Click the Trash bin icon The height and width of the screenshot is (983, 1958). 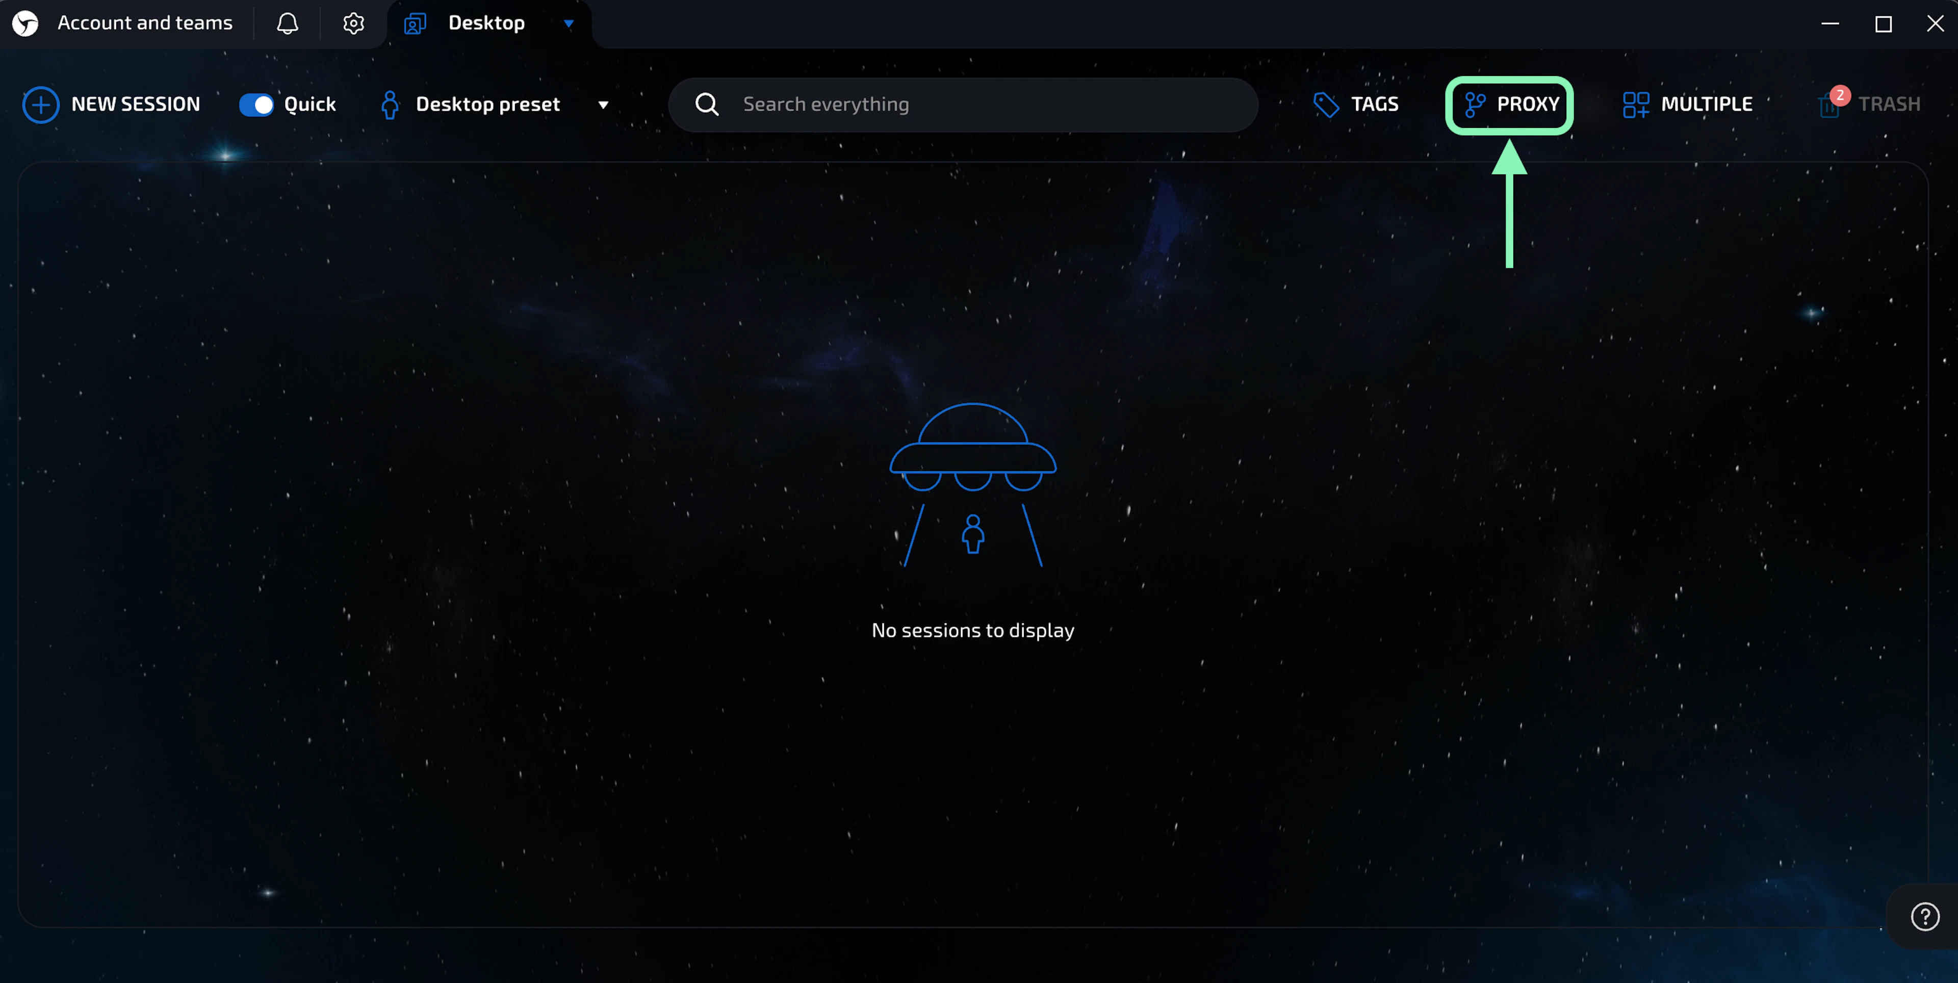[x=1830, y=107]
